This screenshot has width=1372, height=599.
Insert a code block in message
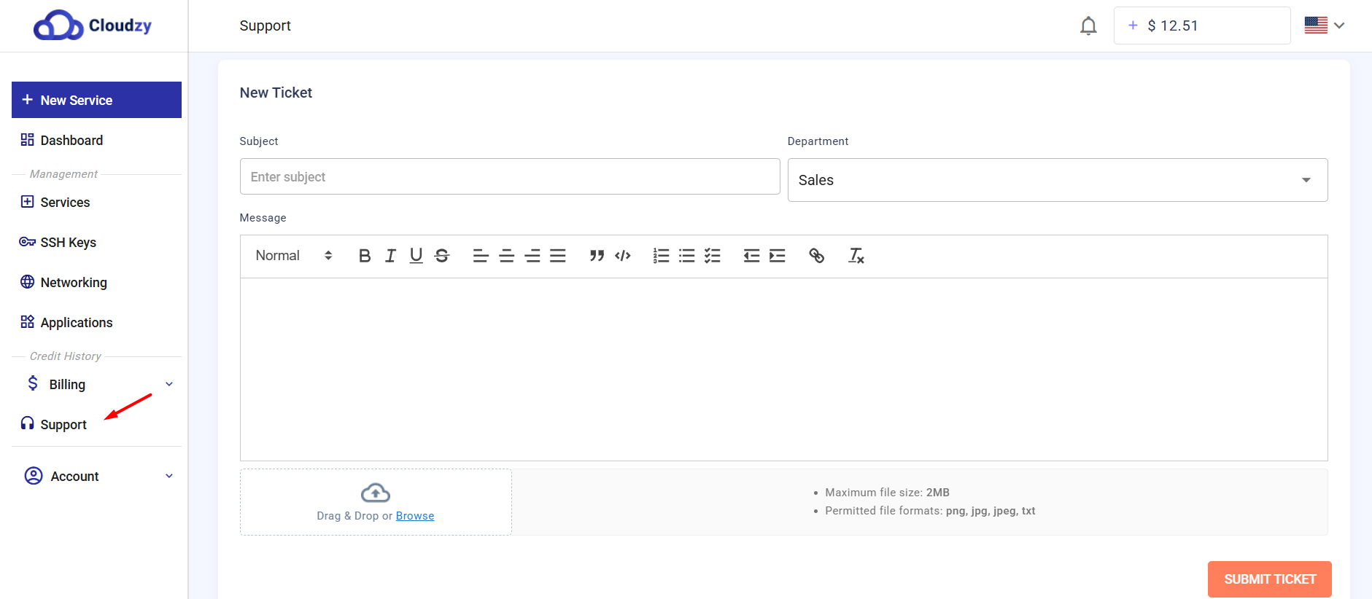(622, 256)
